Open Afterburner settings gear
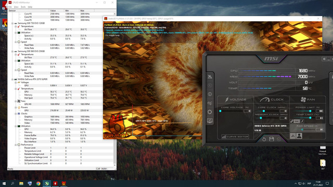 coord(210,112)
